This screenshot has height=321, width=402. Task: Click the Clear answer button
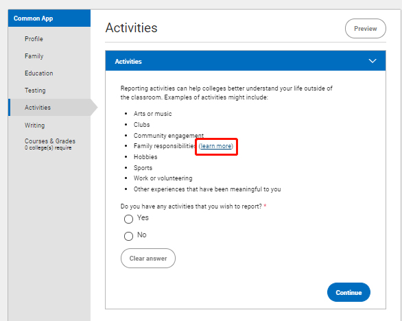148,258
